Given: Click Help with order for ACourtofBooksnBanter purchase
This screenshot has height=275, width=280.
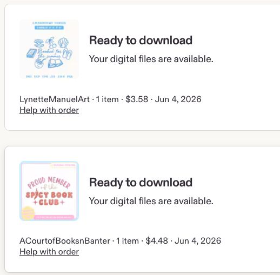Looking at the screenshot, I should point(49,252).
